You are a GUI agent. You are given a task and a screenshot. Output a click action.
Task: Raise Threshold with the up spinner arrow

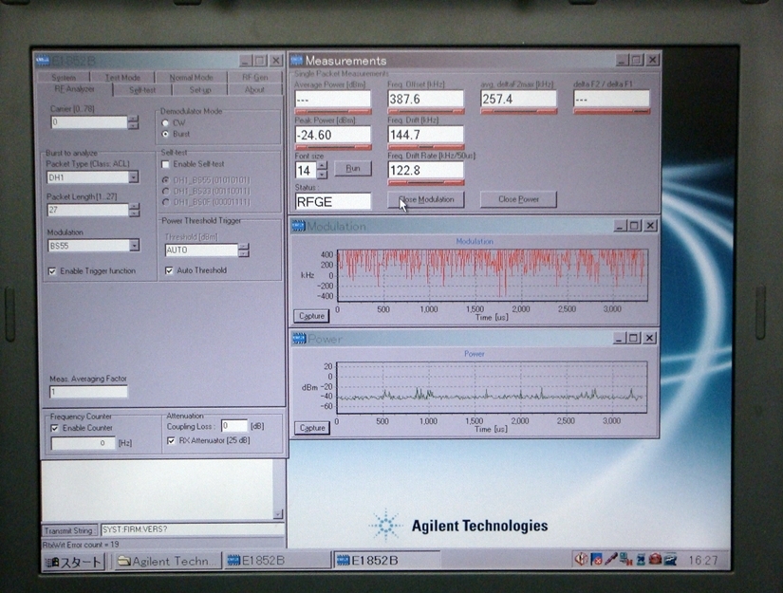pos(243,247)
